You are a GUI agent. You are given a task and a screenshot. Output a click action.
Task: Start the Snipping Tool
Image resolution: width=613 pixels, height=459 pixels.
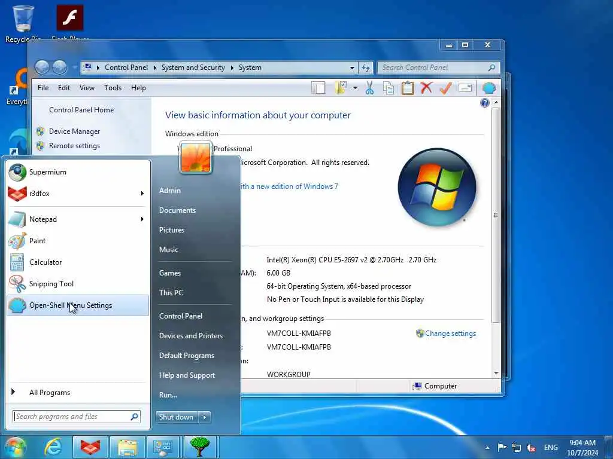[78, 284]
